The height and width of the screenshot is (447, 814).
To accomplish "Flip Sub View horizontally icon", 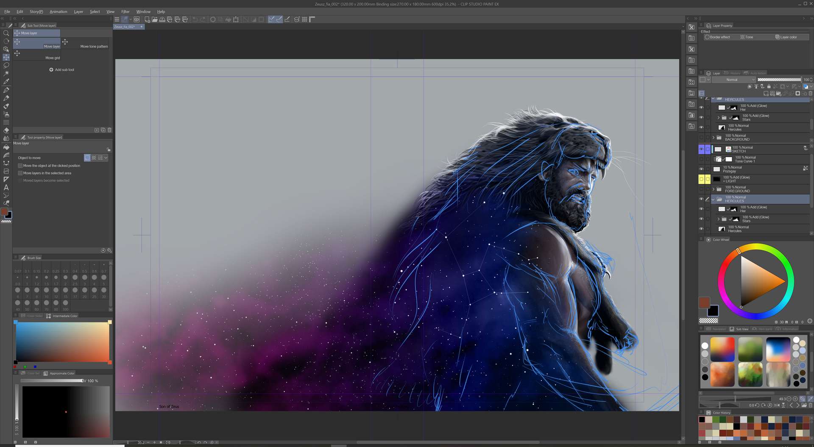I will 777,405.
